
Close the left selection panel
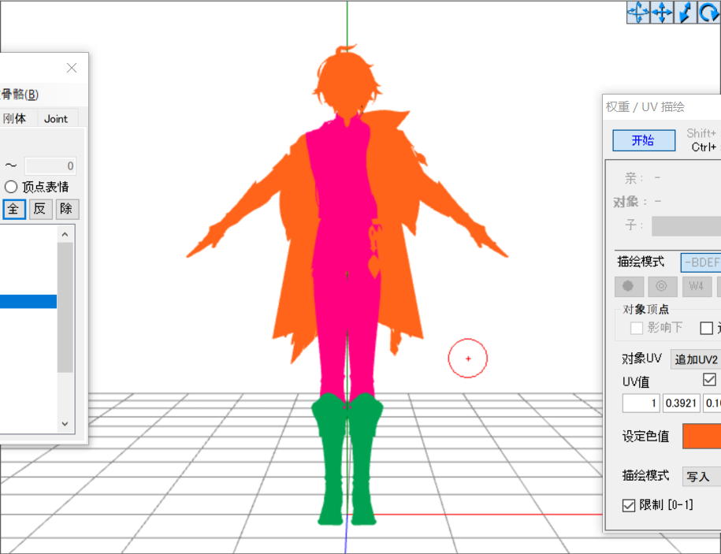[x=71, y=68]
